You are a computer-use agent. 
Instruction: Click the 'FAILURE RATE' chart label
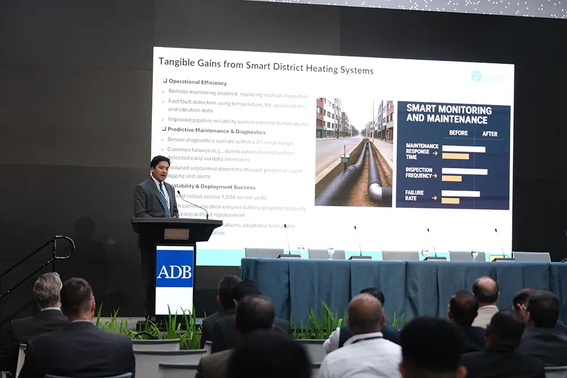[414, 196]
